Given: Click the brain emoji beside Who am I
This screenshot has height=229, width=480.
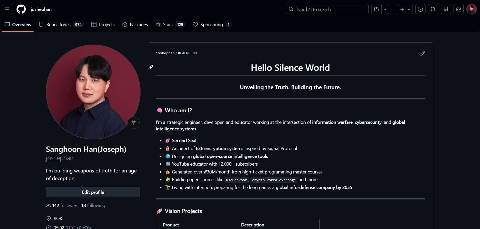Looking at the screenshot, I should point(159,111).
